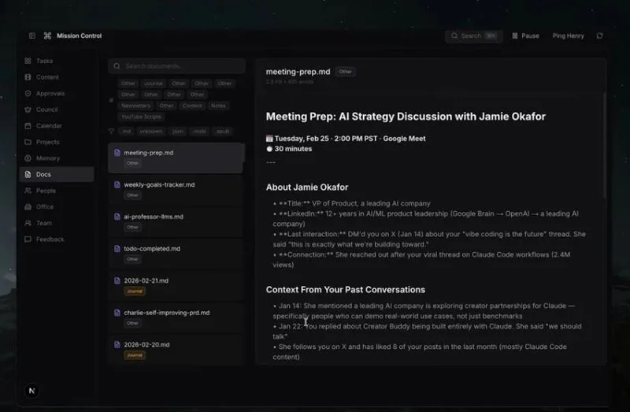This screenshot has height=412, width=630.
Task: Open the weekly-goals-tracker.md document
Action: [159, 184]
